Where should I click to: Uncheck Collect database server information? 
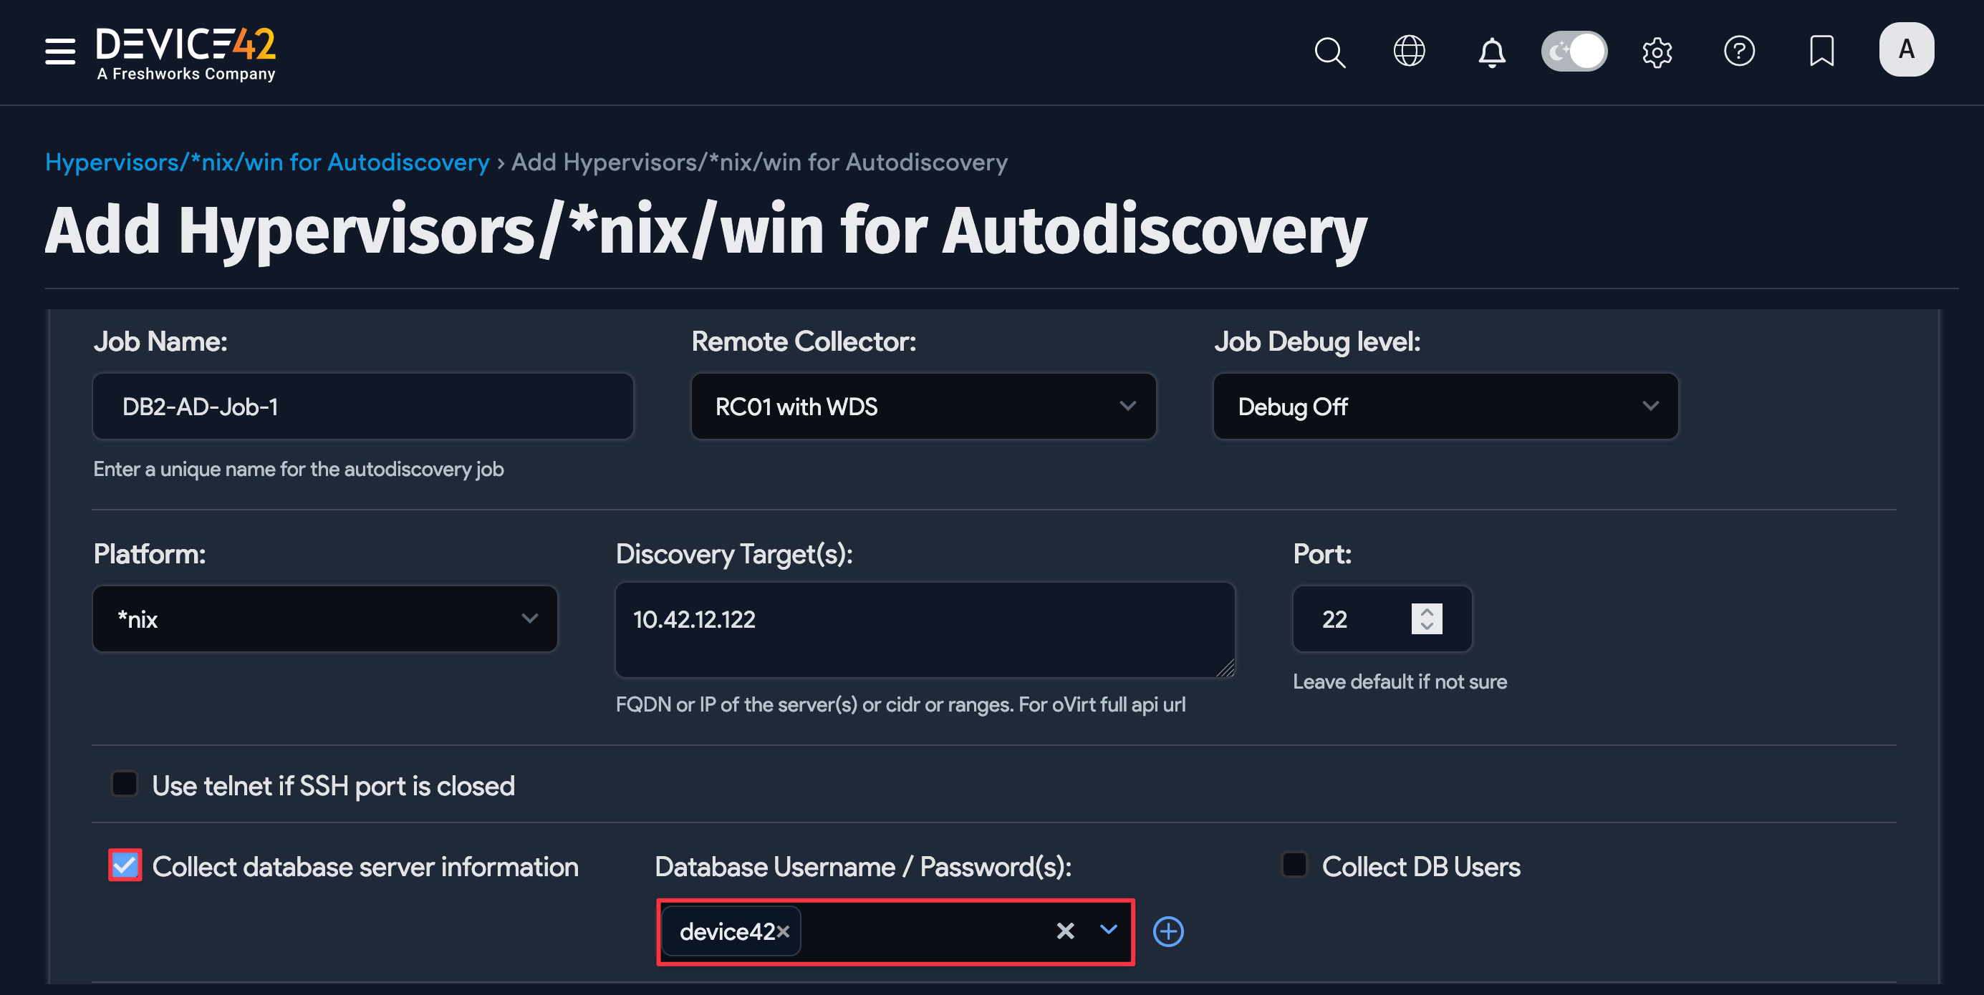pyautogui.click(x=124, y=865)
